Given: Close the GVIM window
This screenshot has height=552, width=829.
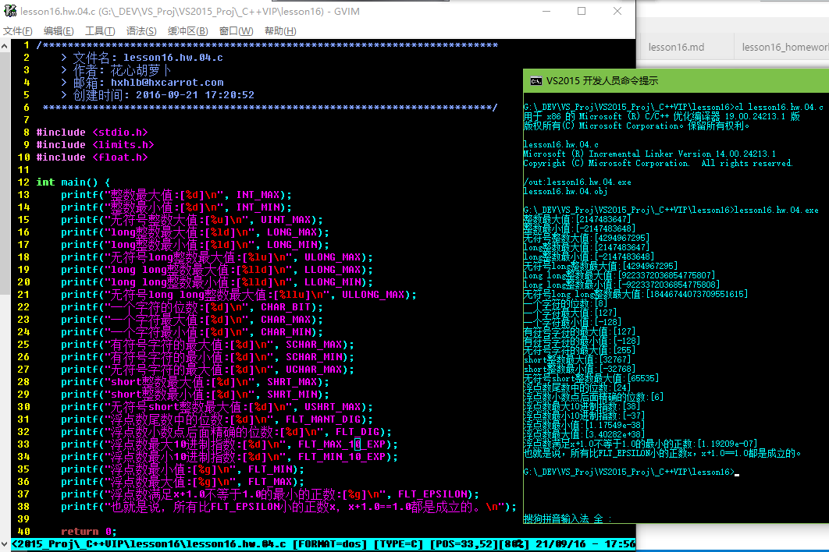Looking at the screenshot, I should [x=617, y=12].
